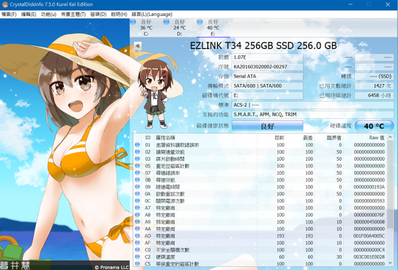Select drive C: status tab at 36 °C
The width and height of the screenshot is (398, 270).
click(146, 28)
